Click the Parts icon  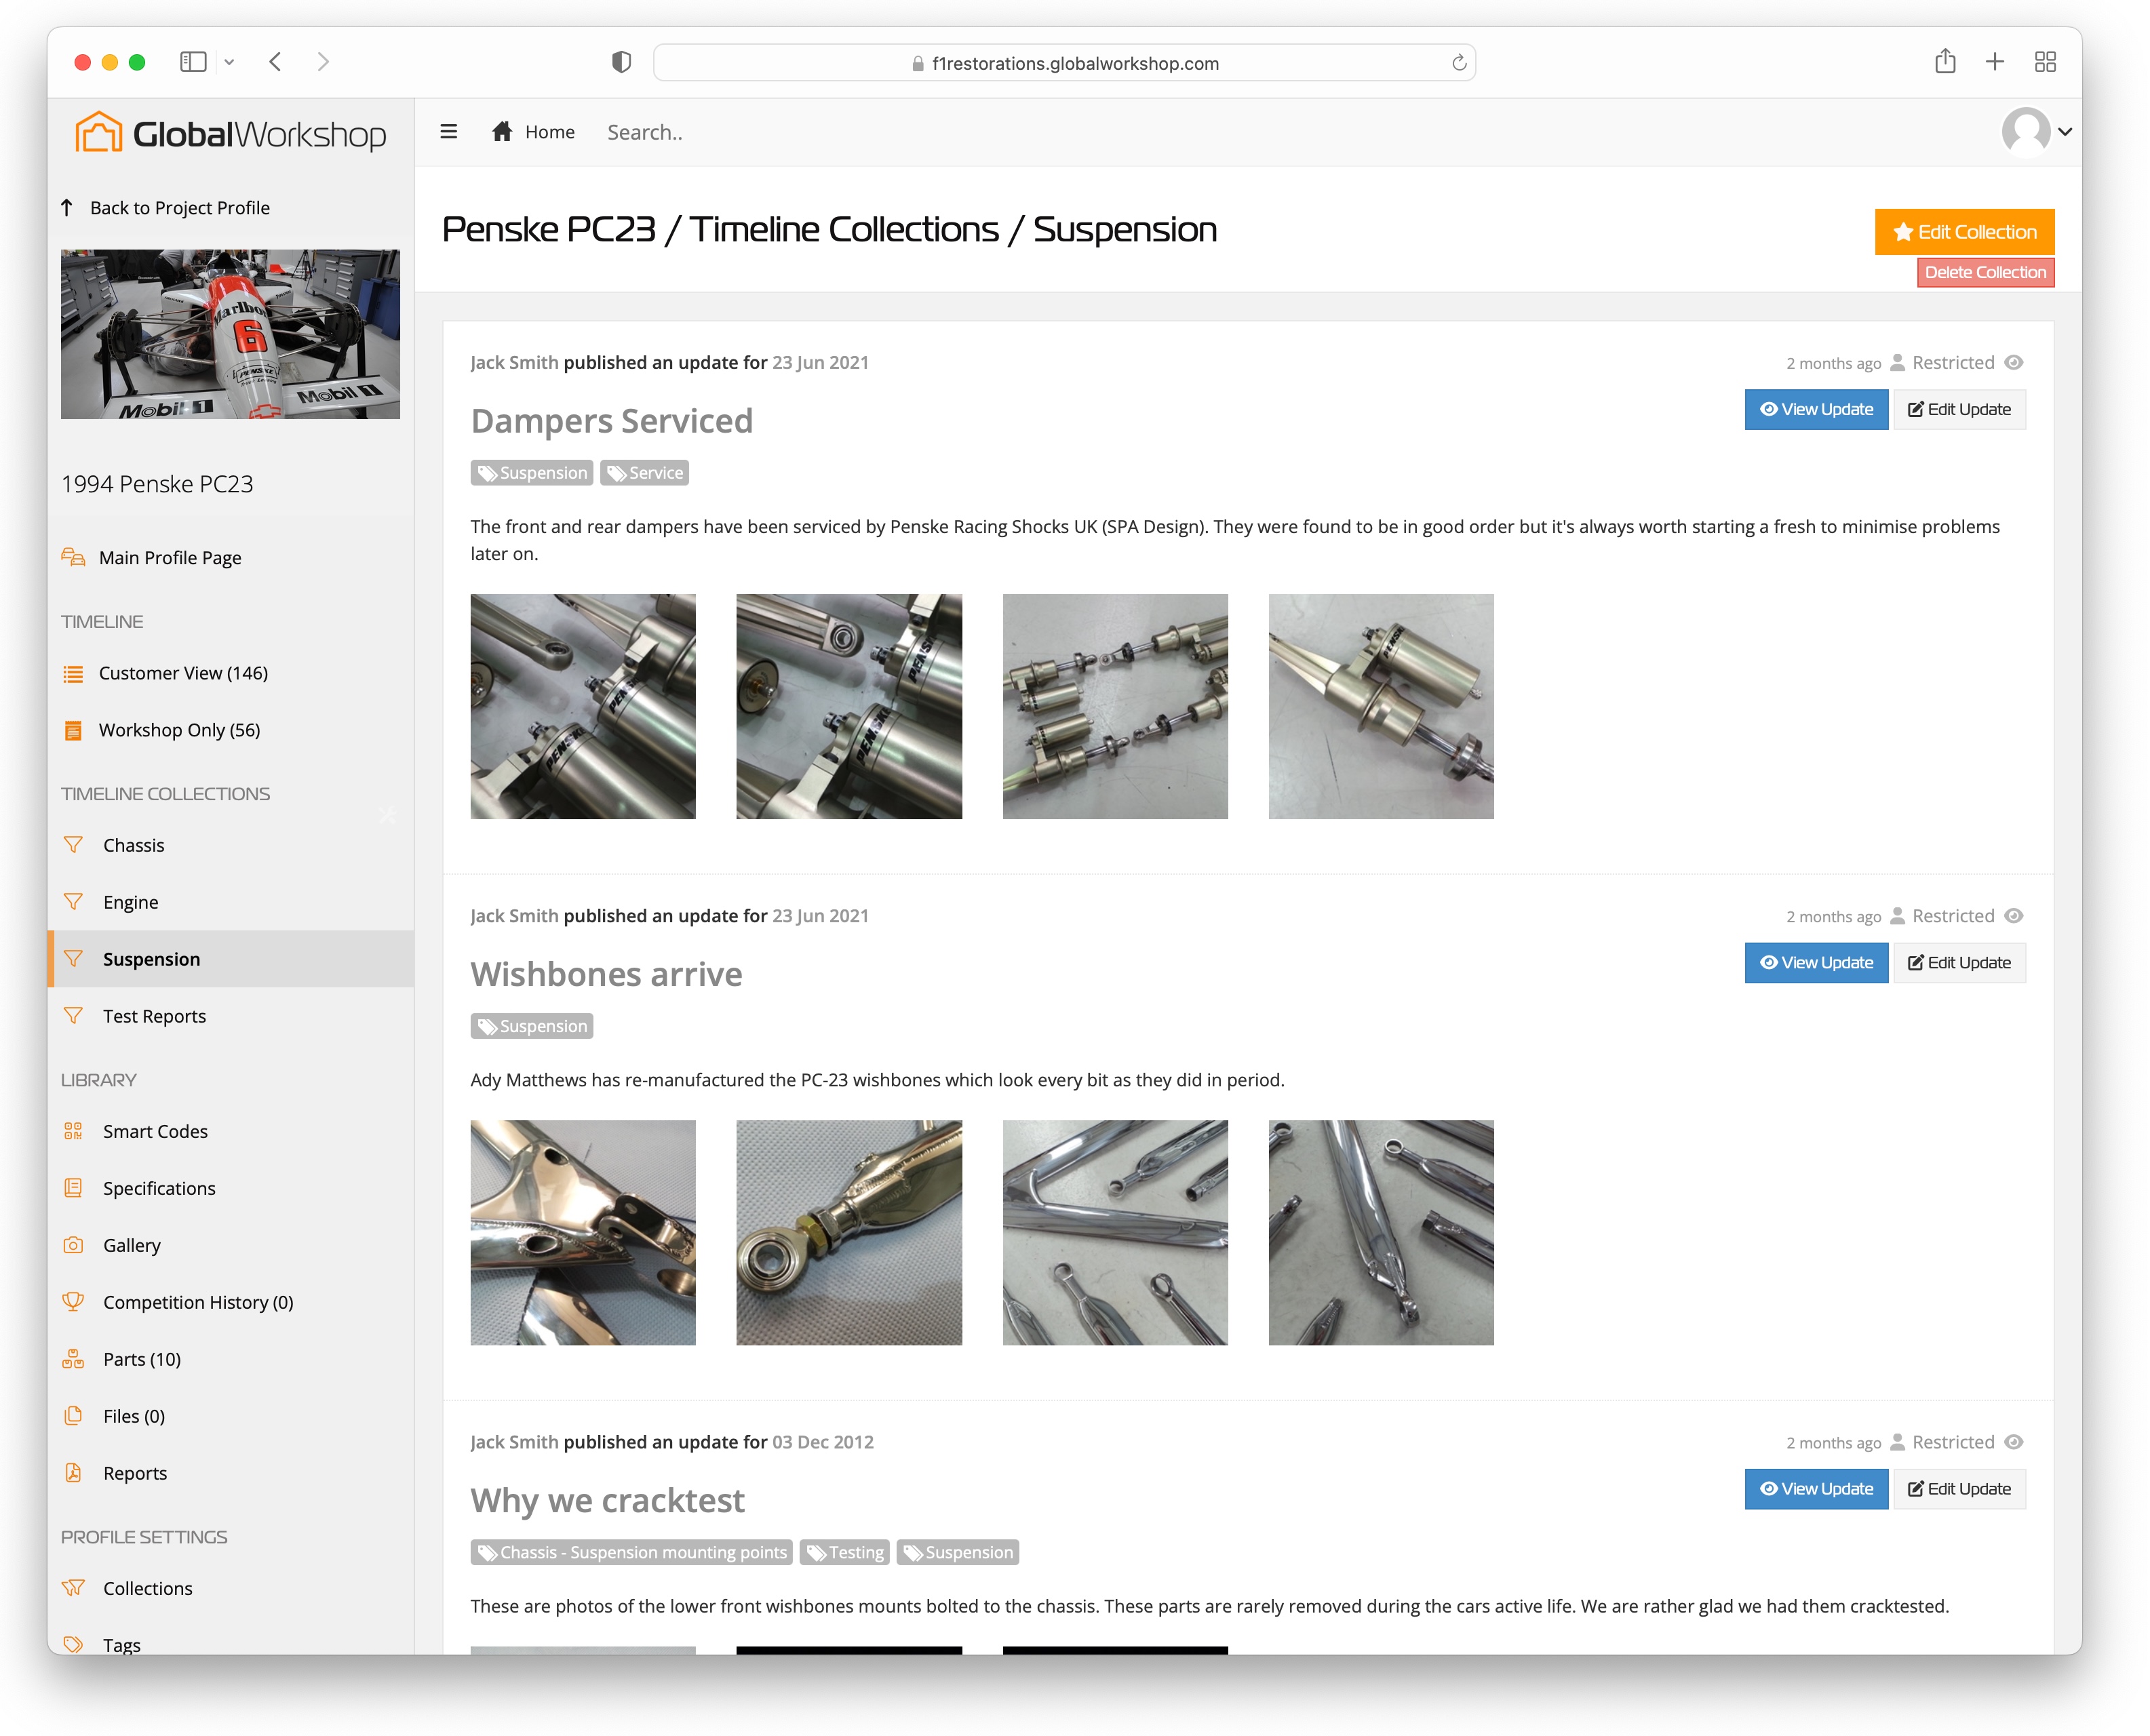tap(73, 1359)
